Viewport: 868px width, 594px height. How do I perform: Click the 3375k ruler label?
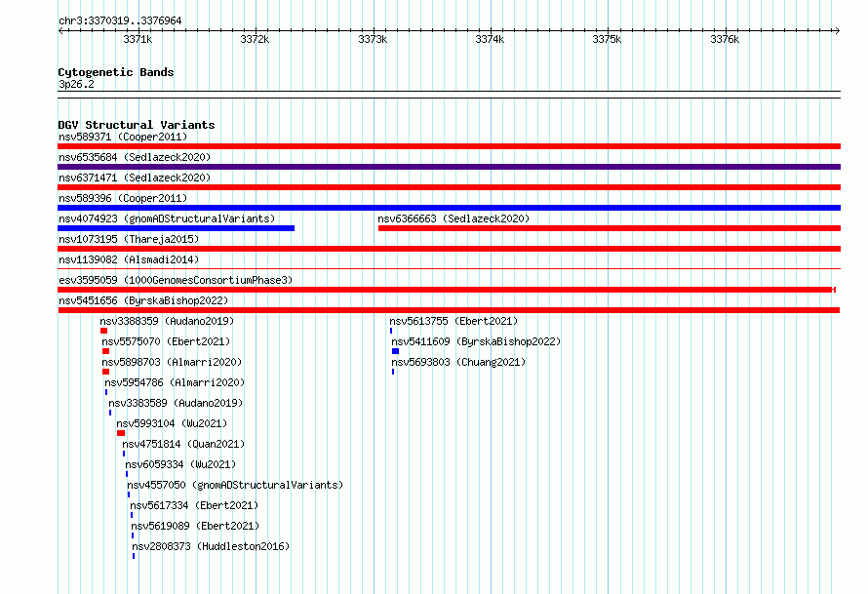[607, 39]
